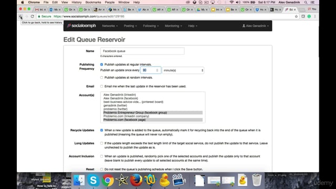Expand the Networks menu
The height and width of the screenshot is (189, 336).
click(x=110, y=26)
